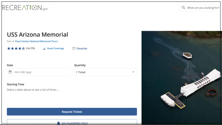Focus the mm/dd/yyyy date field

38,72
